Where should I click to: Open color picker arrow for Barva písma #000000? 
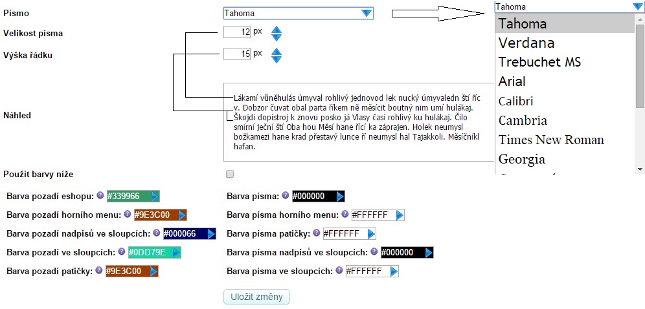pos(340,197)
